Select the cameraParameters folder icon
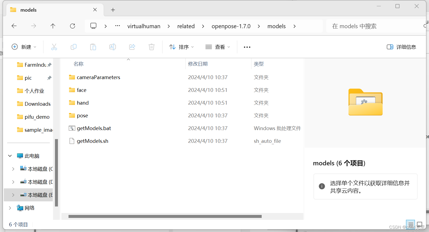 (72, 77)
